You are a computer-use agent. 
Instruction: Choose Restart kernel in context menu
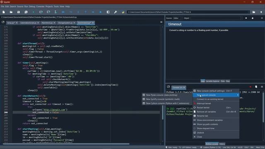coord(216,108)
